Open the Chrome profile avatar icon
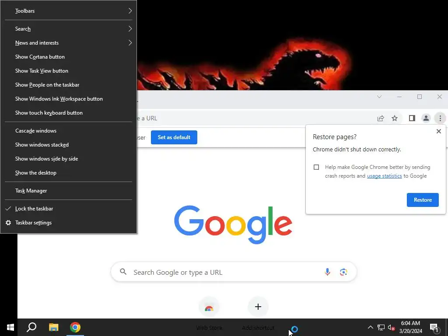 coord(426,118)
